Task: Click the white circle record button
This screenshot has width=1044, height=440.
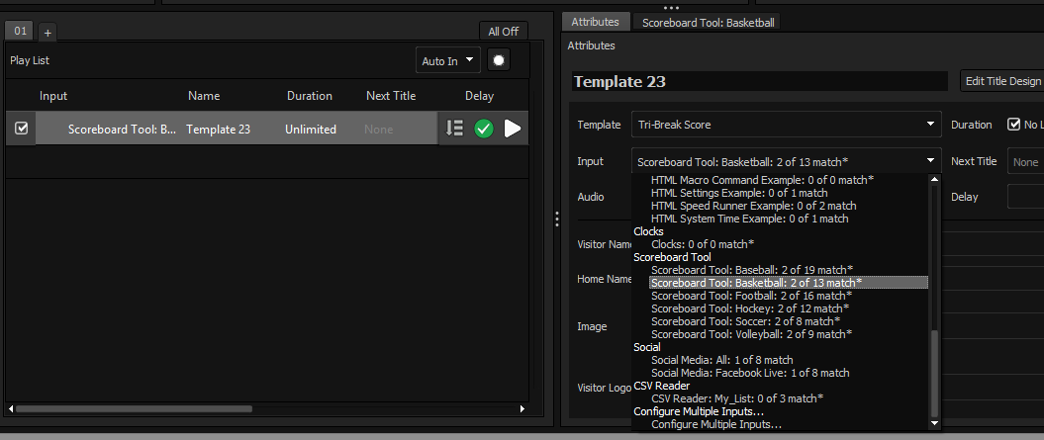Action: point(499,60)
